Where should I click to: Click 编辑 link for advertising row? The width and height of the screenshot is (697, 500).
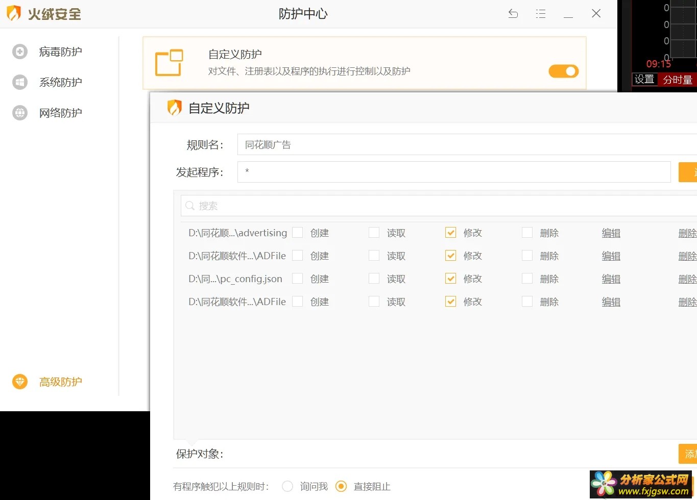click(x=611, y=233)
